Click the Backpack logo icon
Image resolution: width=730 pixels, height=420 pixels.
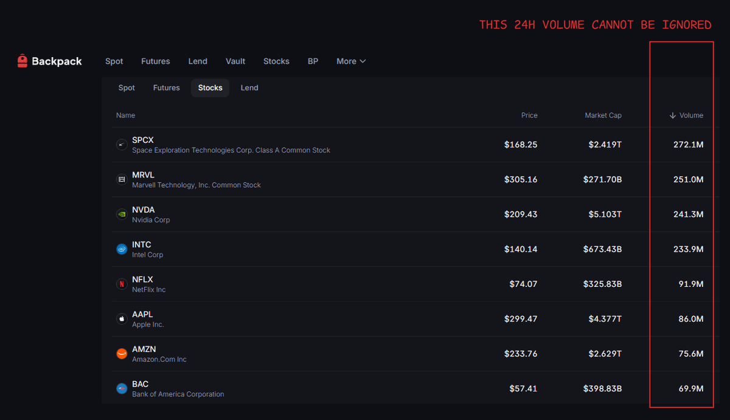23,61
